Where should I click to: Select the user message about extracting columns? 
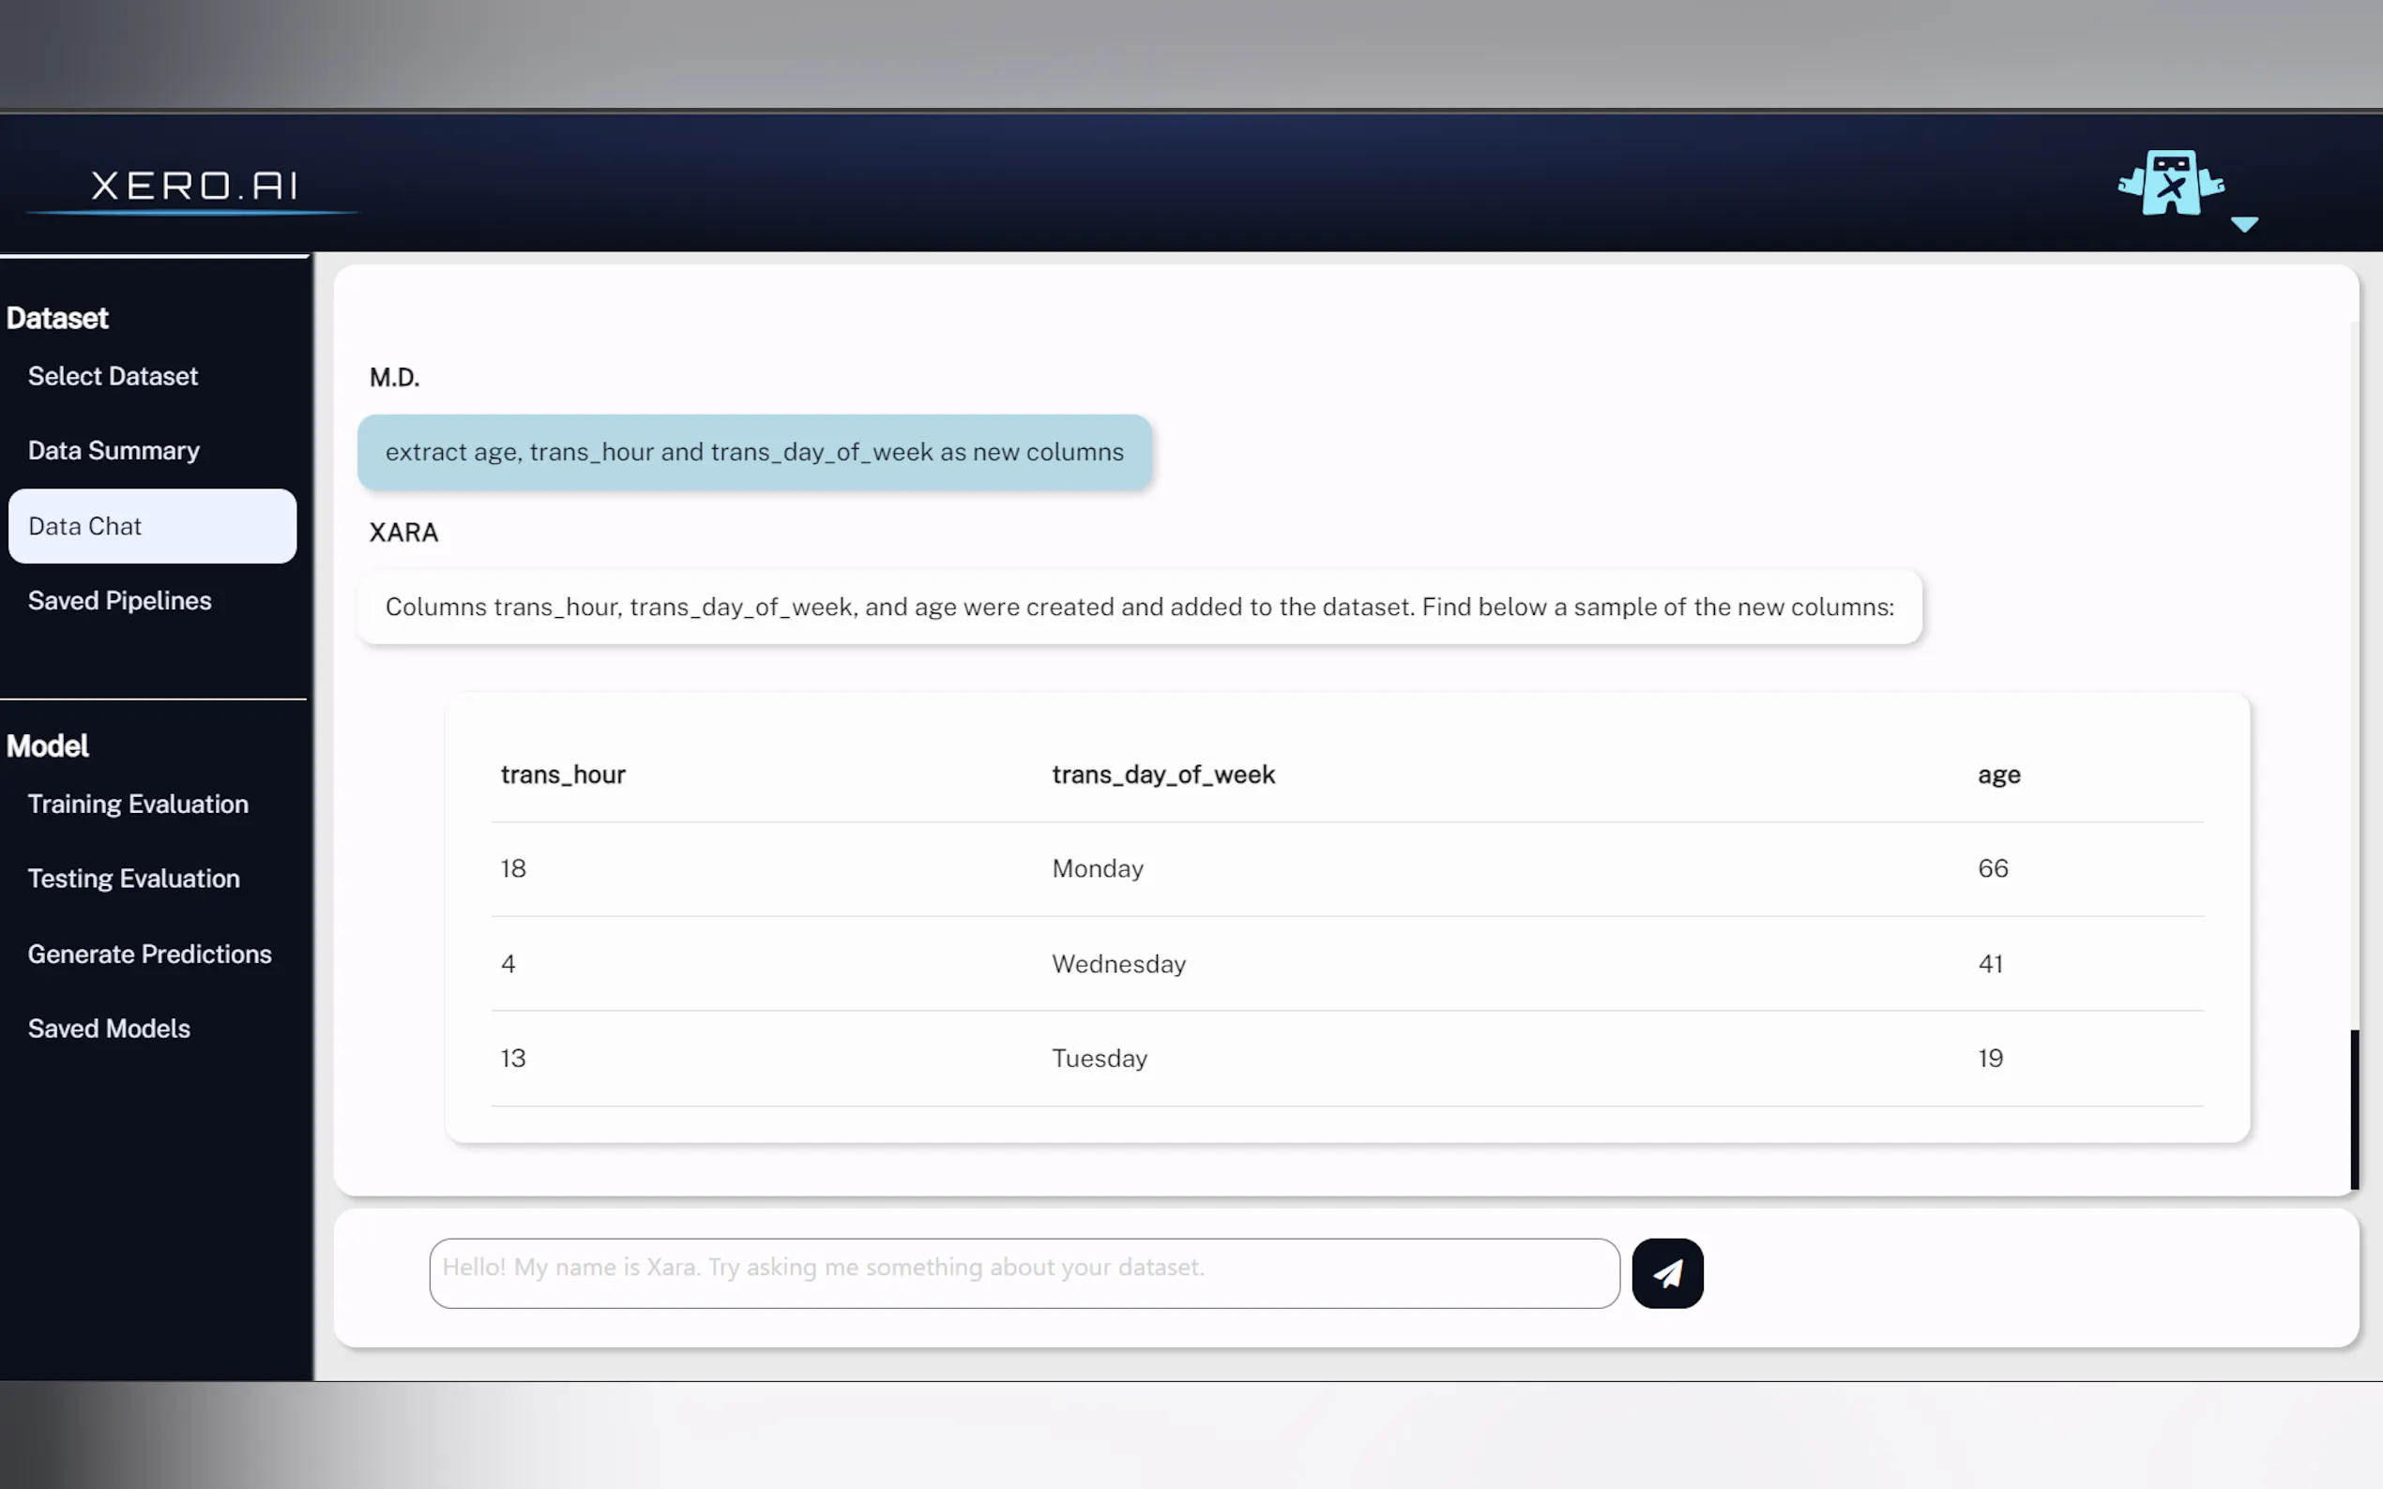click(x=754, y=452)
